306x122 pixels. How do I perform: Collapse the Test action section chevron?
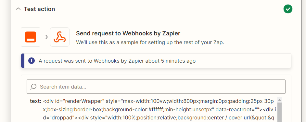18,9
